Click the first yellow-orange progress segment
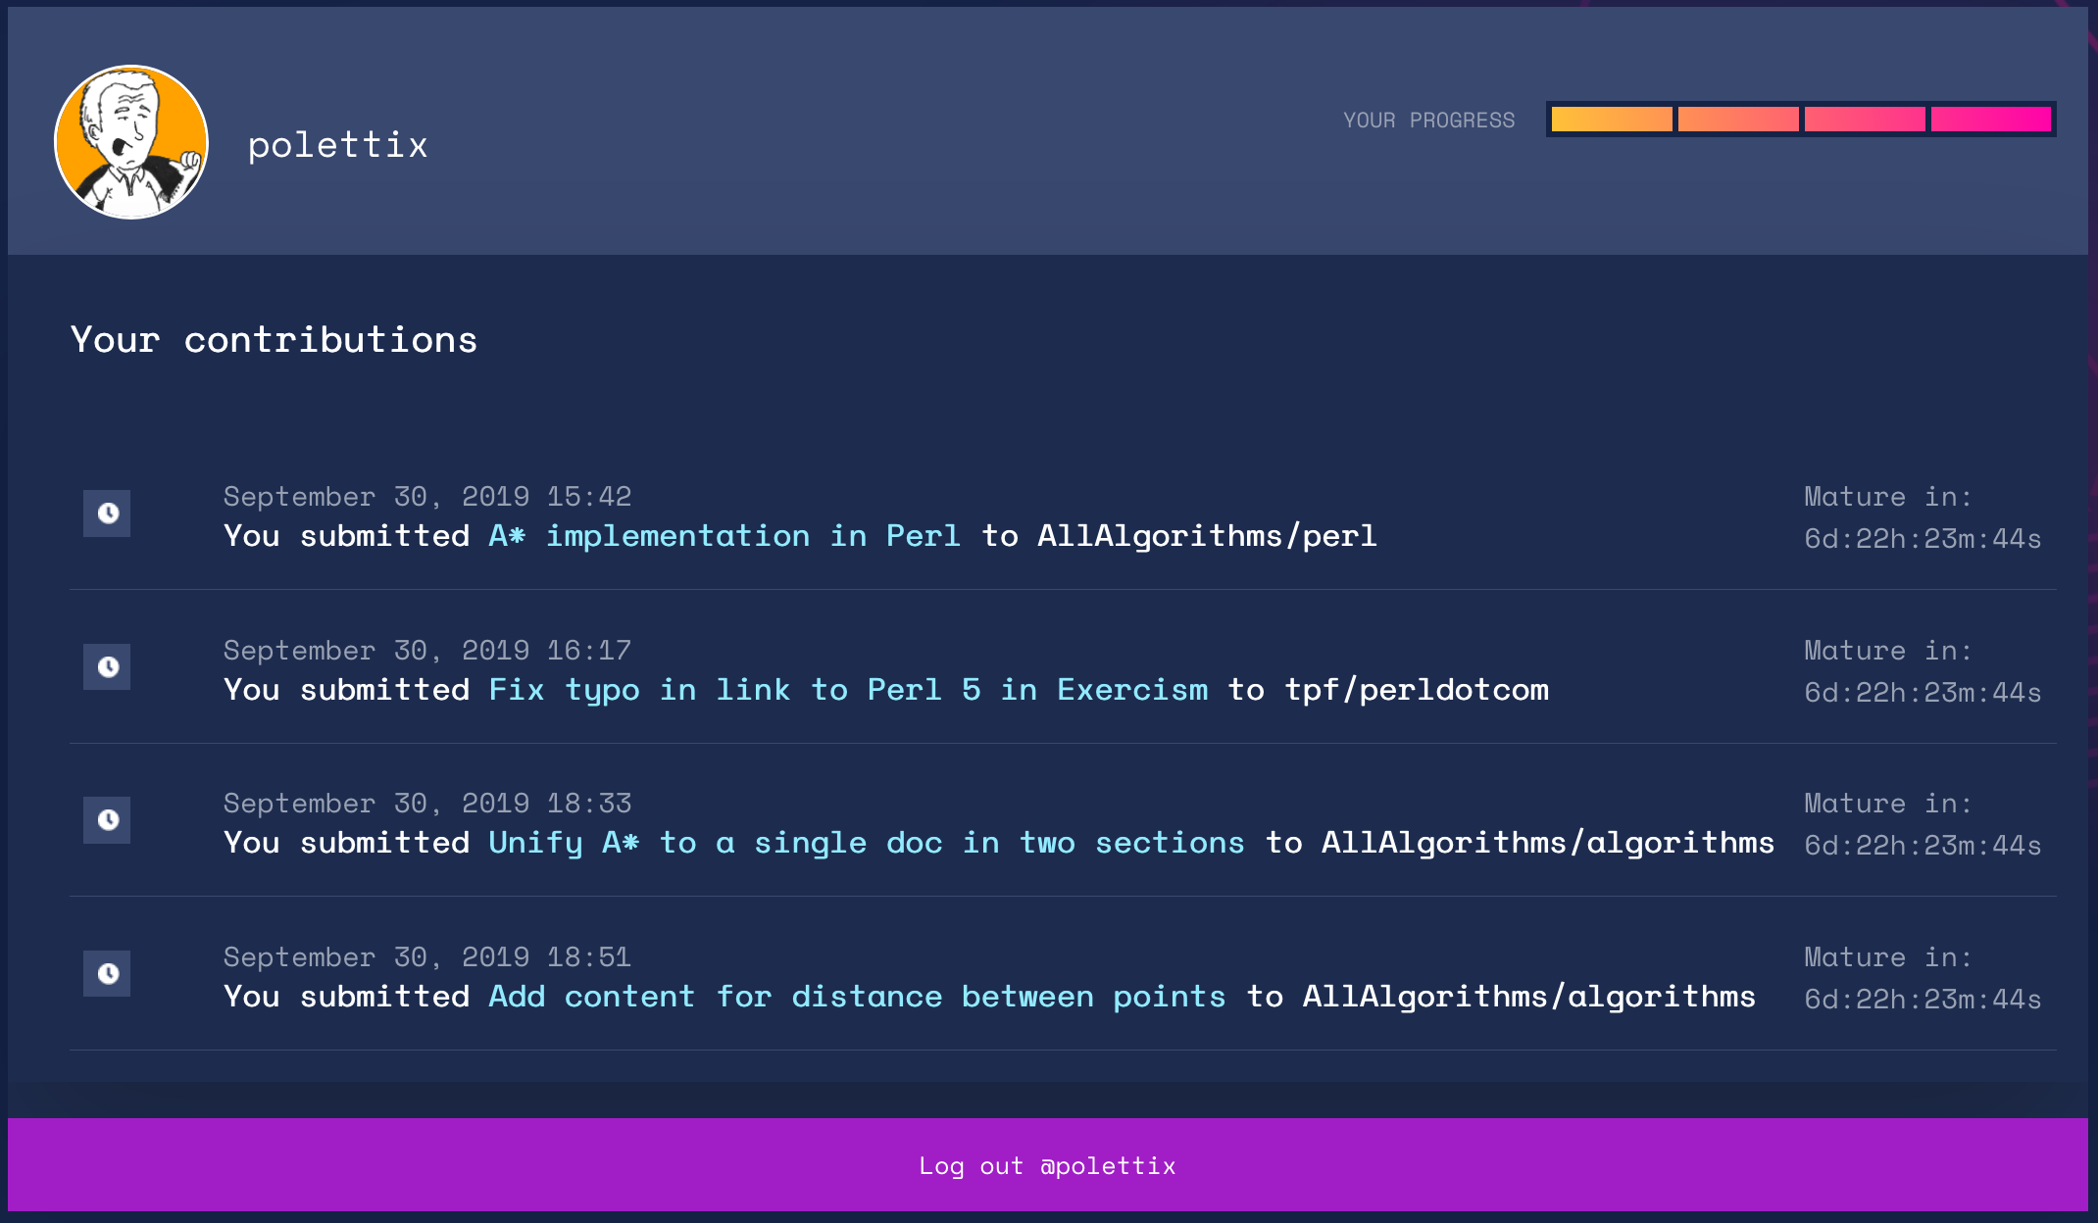This screenshot has width=2098, height=1223. (x=1612, y=120)
